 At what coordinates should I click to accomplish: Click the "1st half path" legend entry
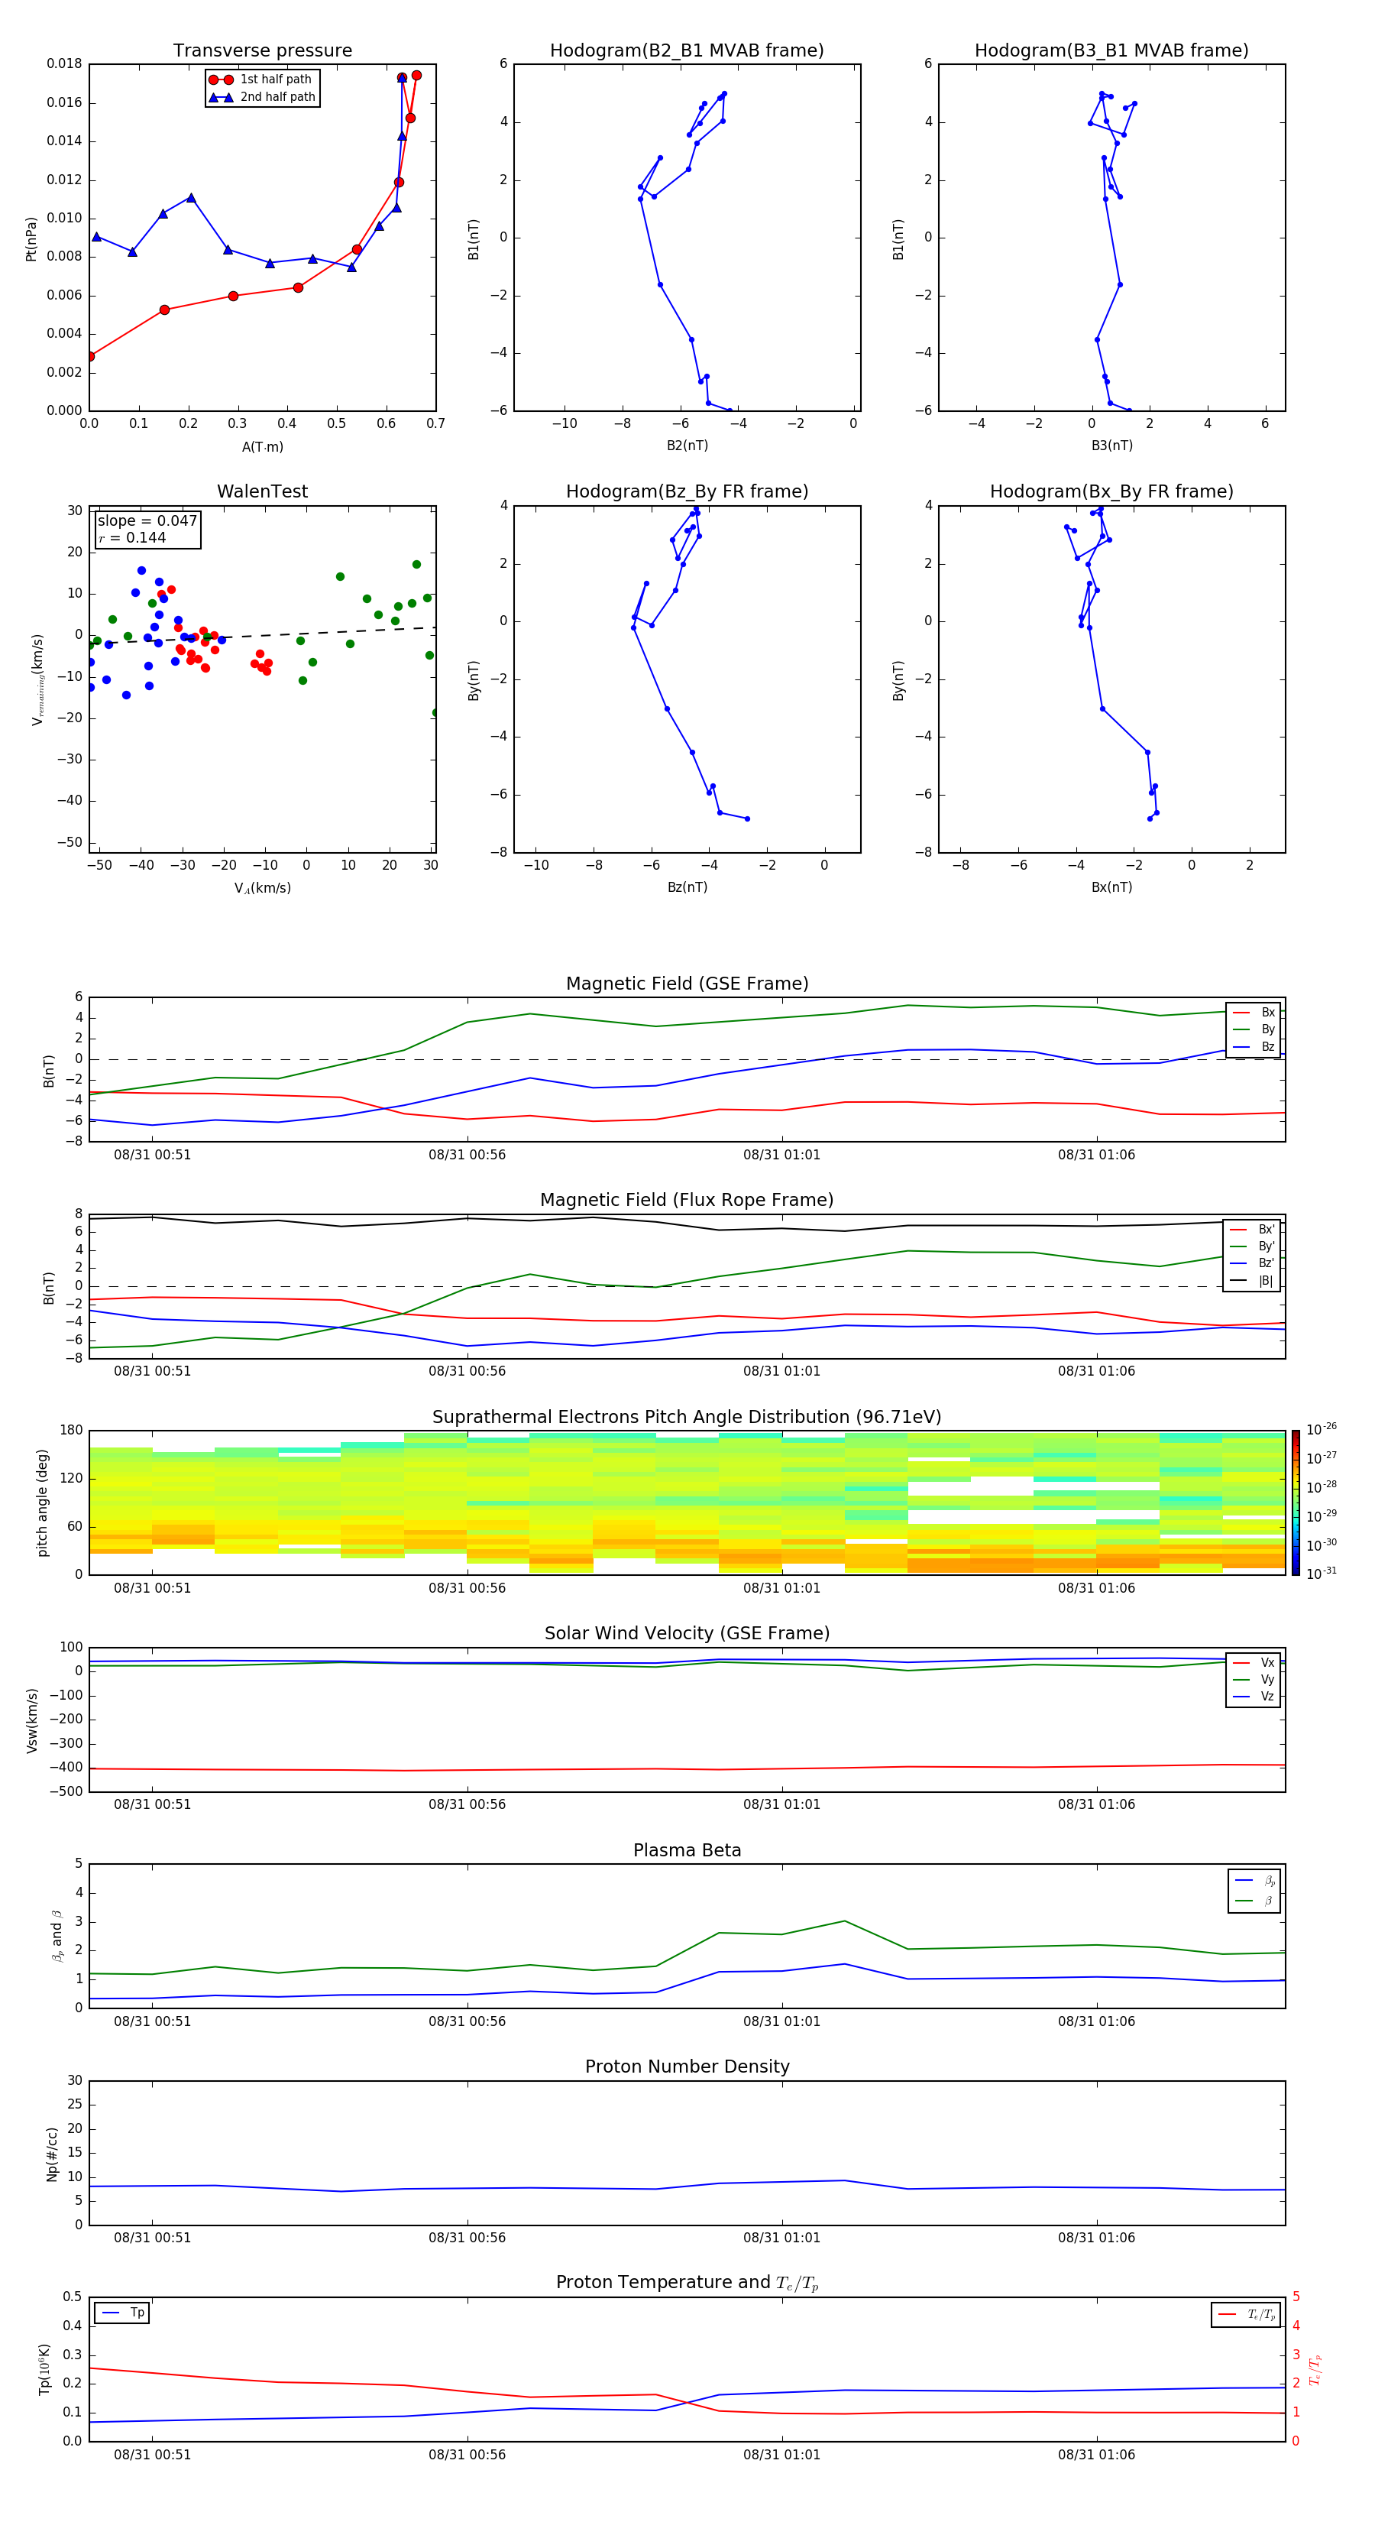(261, 79)
